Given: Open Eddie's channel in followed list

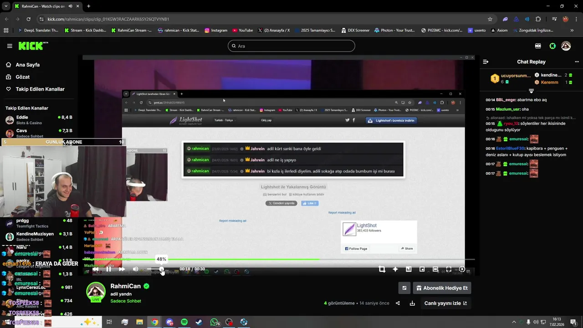Looking at the screenshot, I should [x=39, y=120].
